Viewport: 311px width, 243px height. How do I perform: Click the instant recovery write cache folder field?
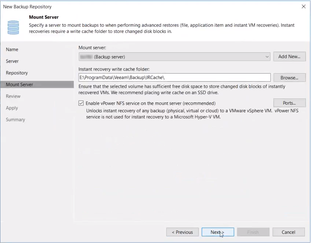pos(174,78)
